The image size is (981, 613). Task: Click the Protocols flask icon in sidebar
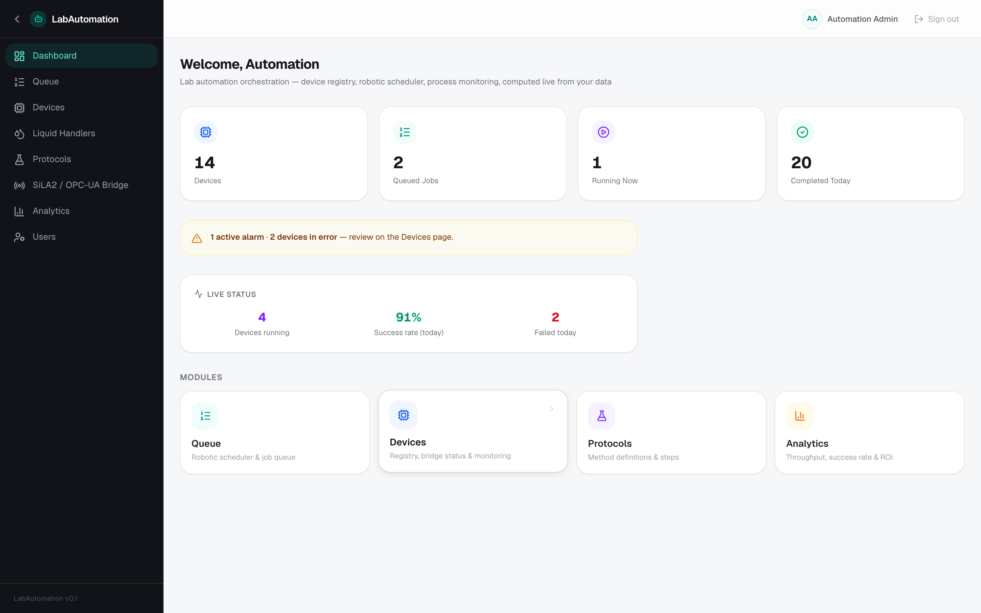coord(19,159)
